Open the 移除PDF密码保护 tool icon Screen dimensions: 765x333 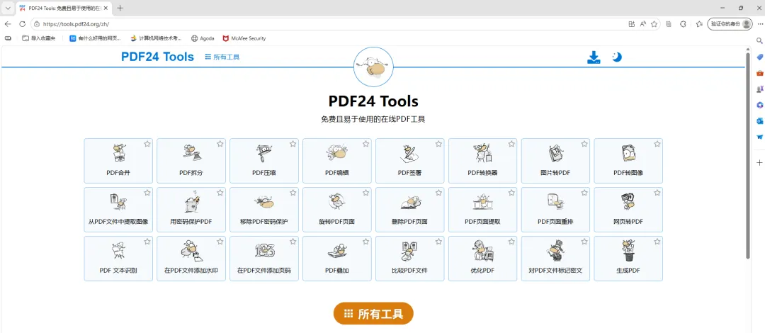tap(264, 202)
